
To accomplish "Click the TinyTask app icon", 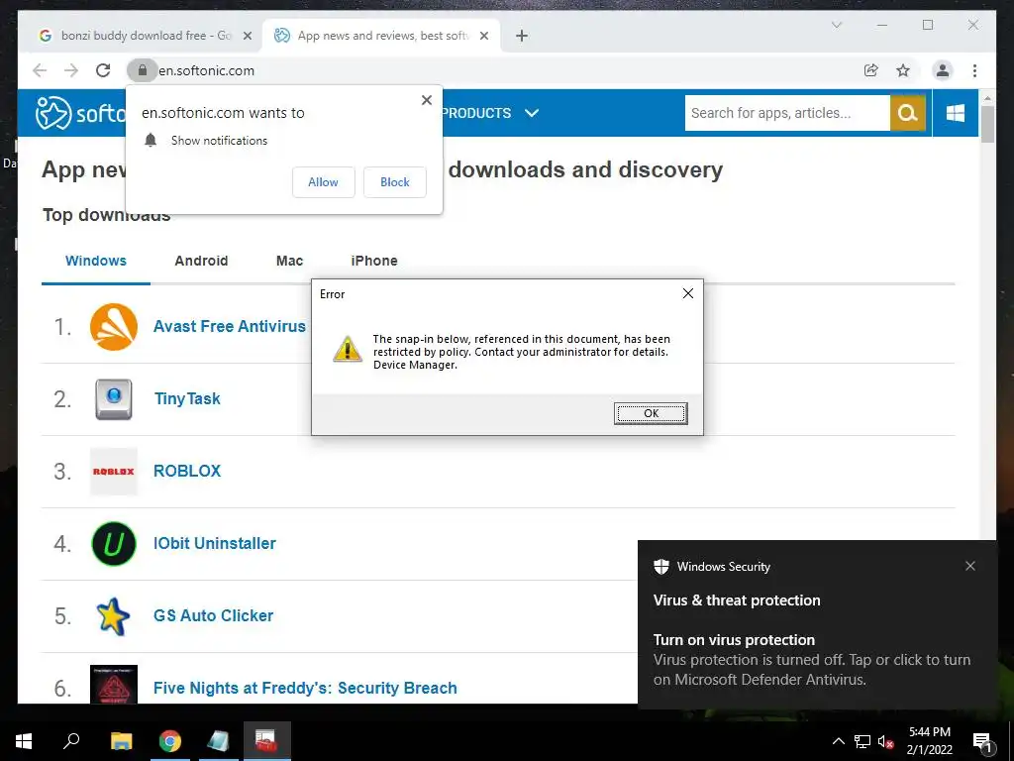I will click(114, 399).
